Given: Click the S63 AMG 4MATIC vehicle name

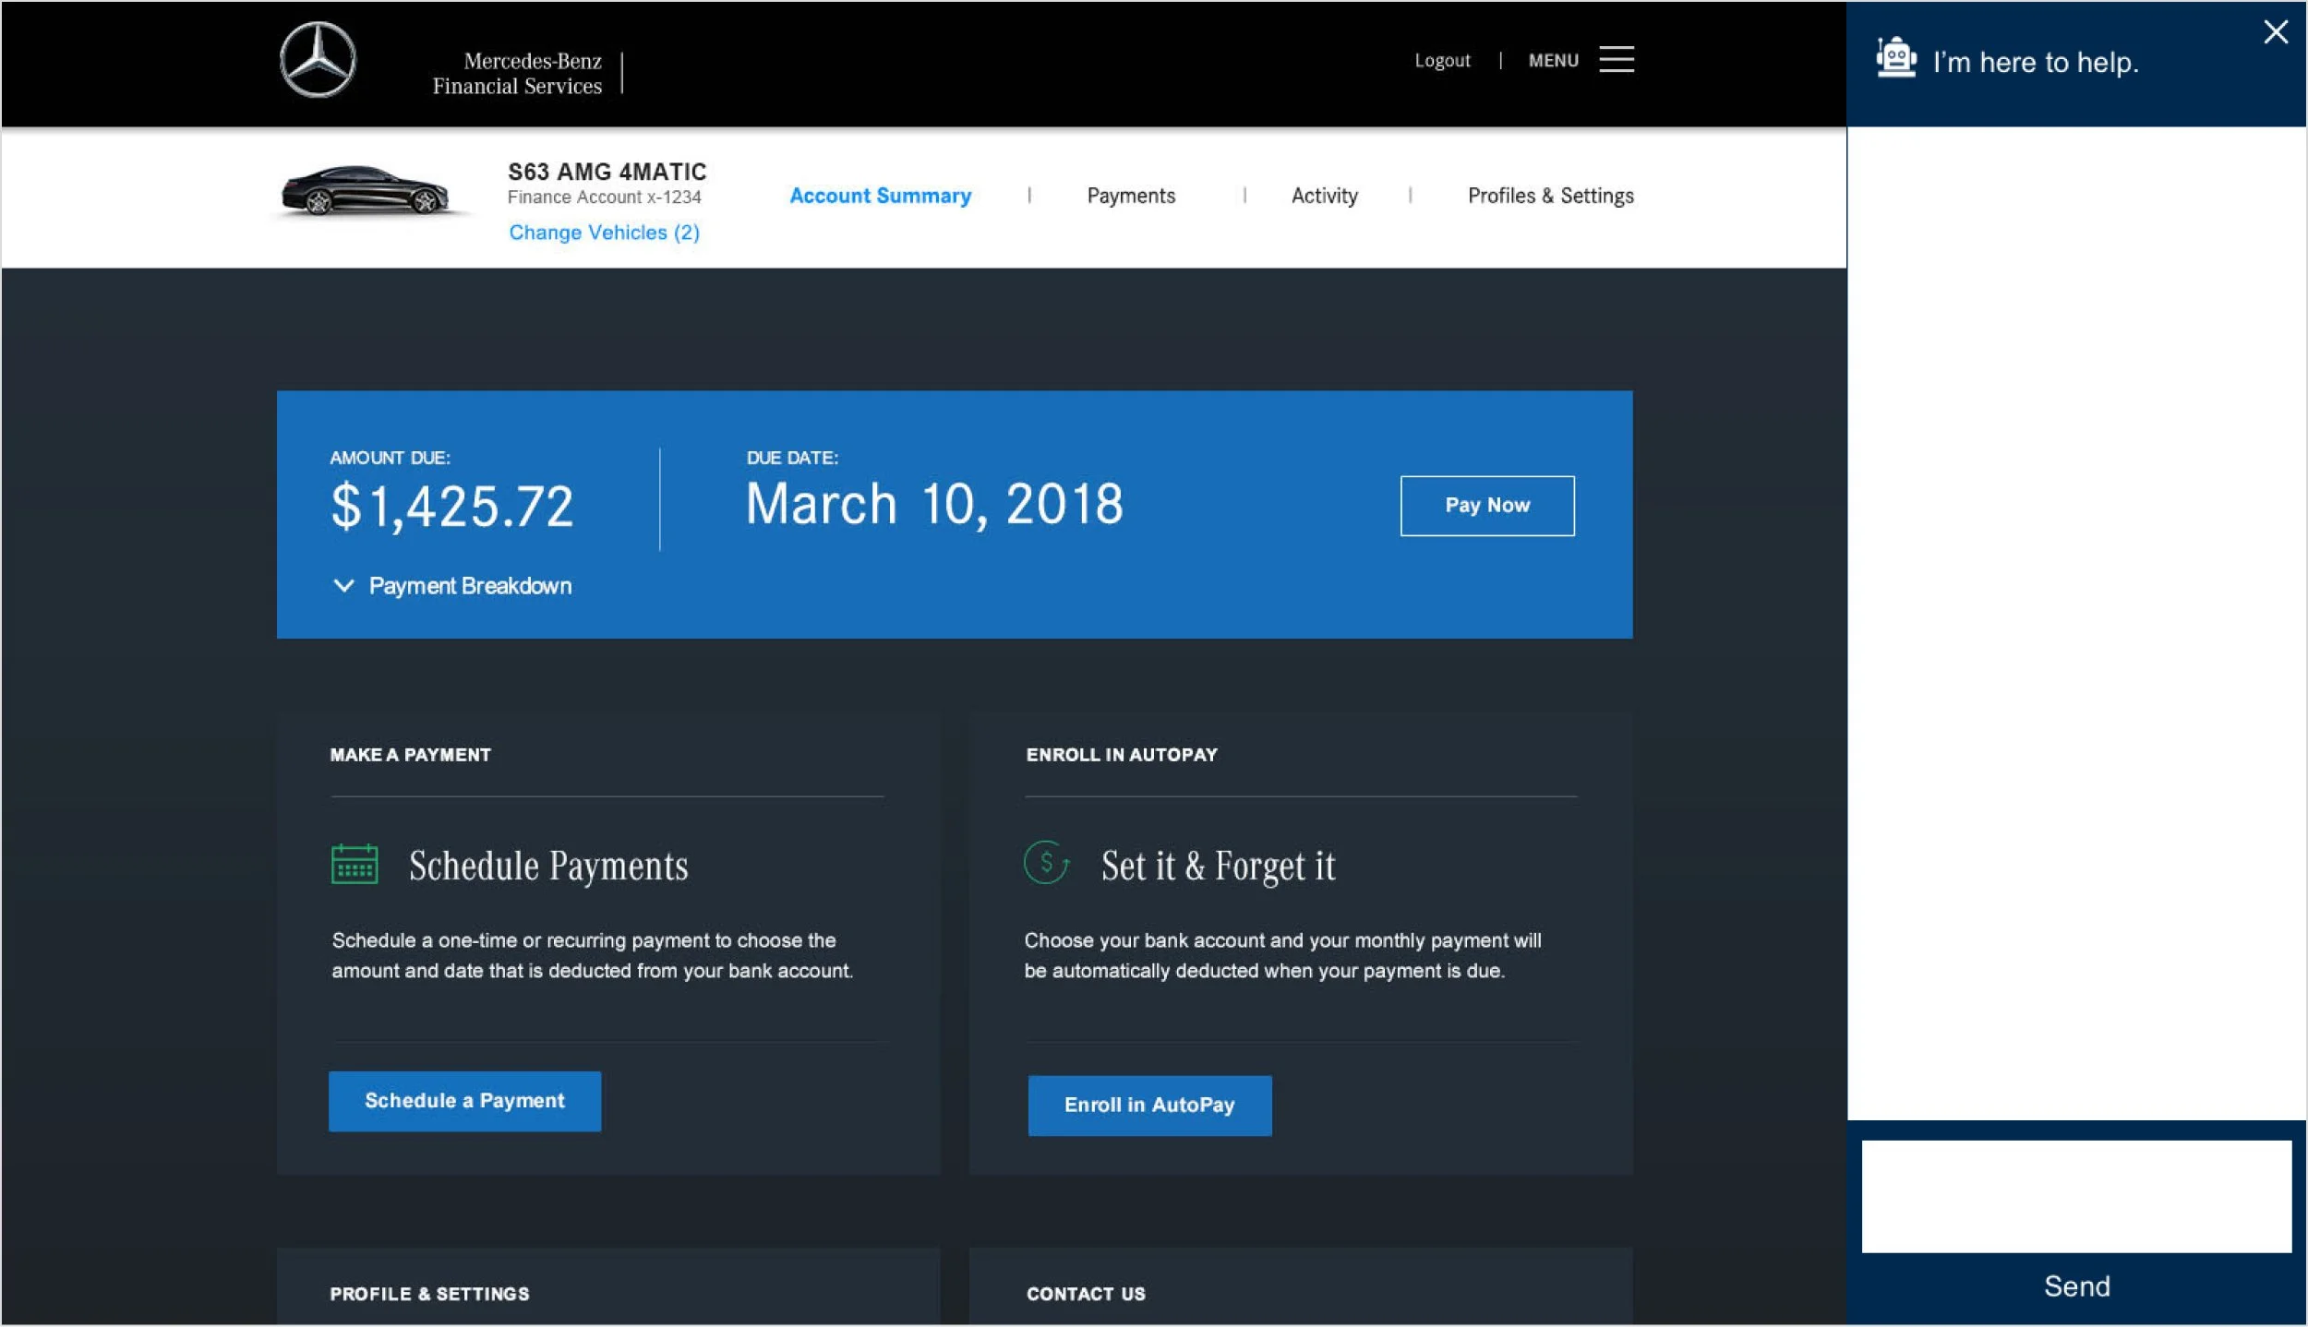Looking at the screenshot, I should pos(607,172).
